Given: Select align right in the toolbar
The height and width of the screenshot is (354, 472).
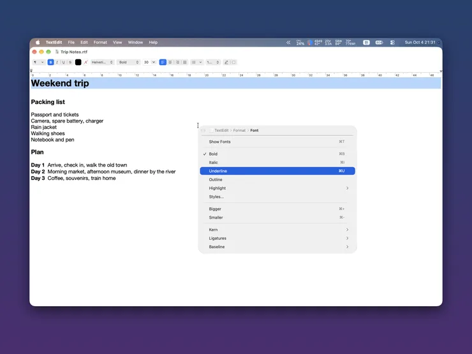Looking at the screenshot, I should (x=177, y=63).
